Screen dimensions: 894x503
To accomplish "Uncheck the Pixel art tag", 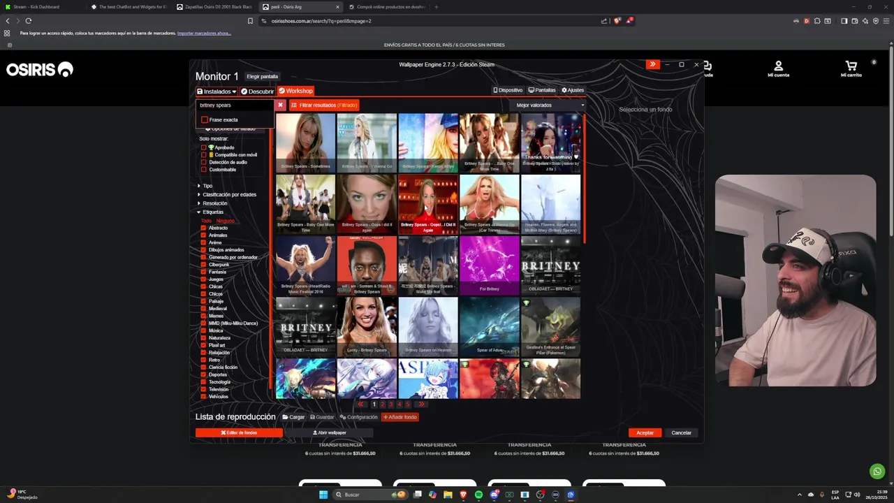I will tap(204, 345).
